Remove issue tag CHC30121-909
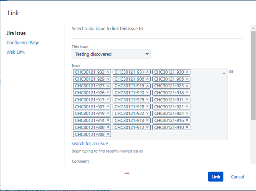256x191 pixels. [x=108, y=127]
